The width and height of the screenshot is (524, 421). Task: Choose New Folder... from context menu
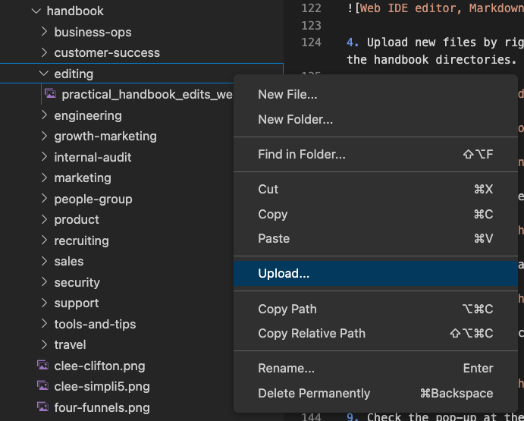(x=375, y=119)
